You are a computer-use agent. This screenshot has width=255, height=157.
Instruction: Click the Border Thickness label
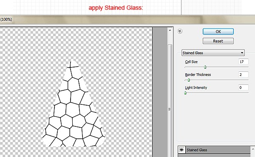click(x=198, y=75)
